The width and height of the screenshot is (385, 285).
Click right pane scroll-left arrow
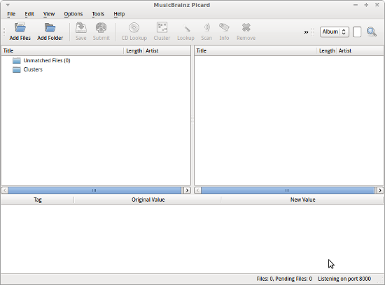click(x=198, y=190)
